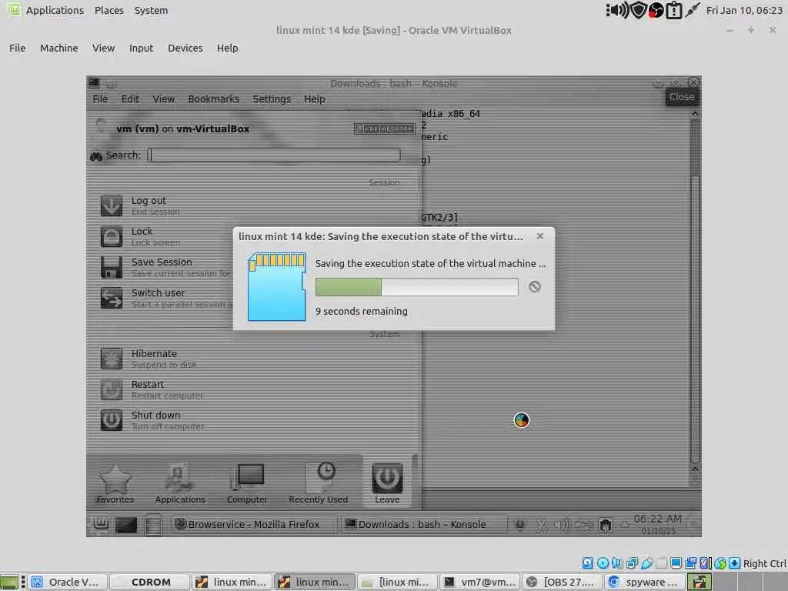The height and width of the screenshot is (591, 788).
Task: Open the VirtualBox Devices menu
Action: pyautogui.click(x=185, y=48)
